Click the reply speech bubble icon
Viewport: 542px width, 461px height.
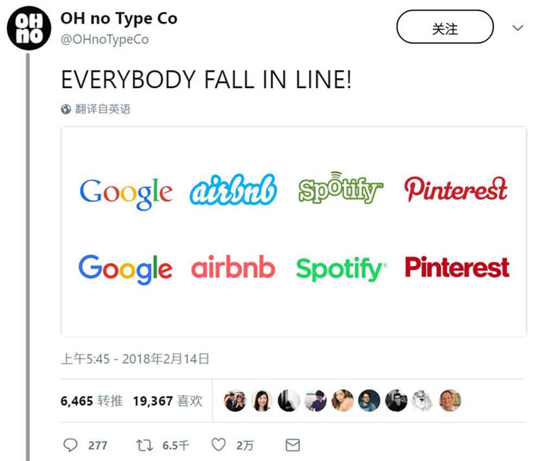(x=70, y=445)
